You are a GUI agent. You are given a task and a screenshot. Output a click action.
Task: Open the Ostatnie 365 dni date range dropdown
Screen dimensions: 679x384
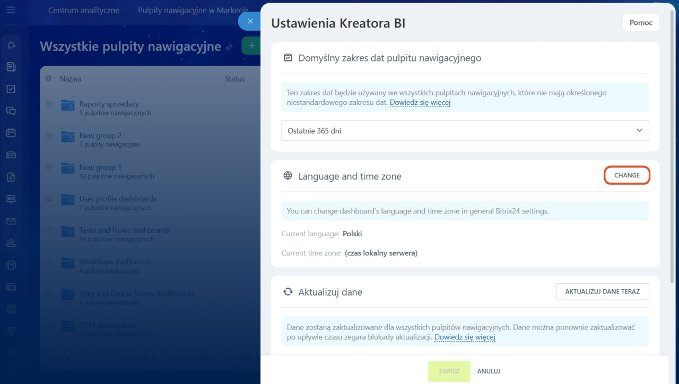pyautogui.click(x=465, y=130)
